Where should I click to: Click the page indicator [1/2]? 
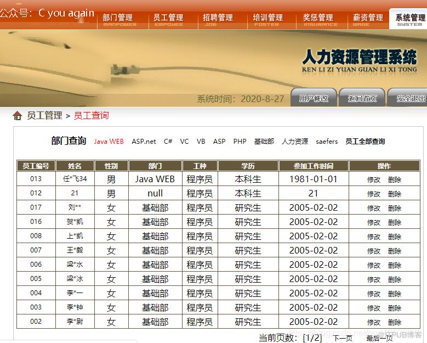point(312,338)
